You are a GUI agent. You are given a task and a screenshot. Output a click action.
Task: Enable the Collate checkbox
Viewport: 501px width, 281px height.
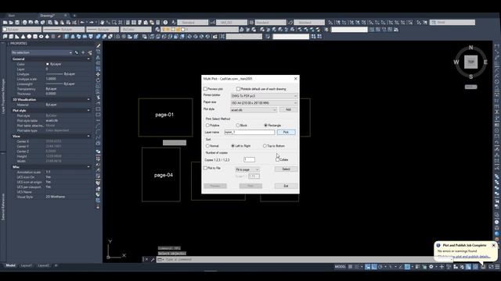click(x=277, y=159)
